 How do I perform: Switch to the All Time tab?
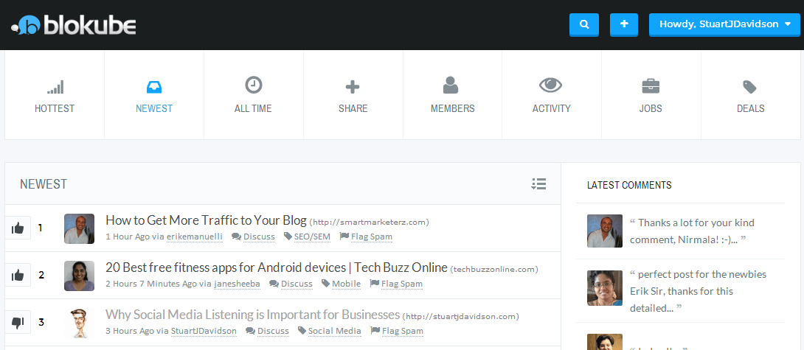(253, 95)
